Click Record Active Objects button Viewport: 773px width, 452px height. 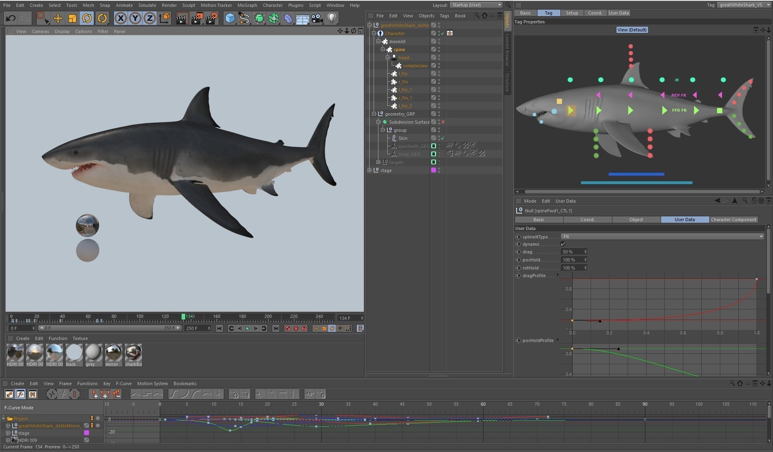[288, 328]
